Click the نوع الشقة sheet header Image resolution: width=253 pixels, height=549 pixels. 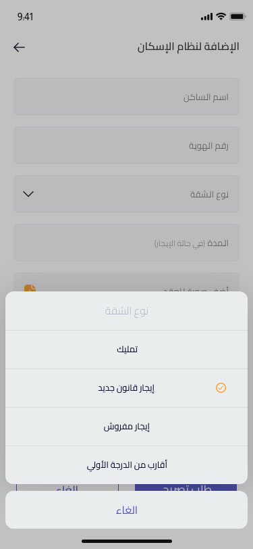127,311
